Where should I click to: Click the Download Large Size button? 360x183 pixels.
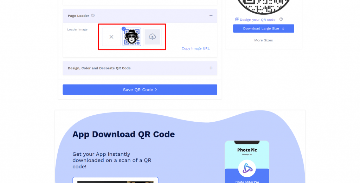click(264, 28)
